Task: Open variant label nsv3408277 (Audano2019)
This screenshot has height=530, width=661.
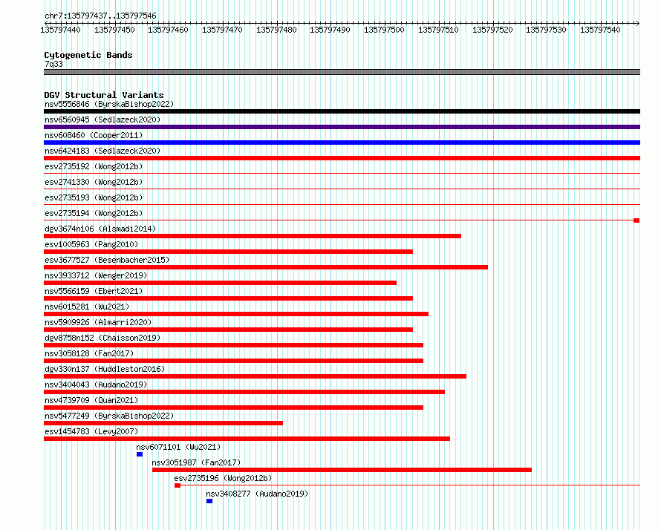Action: click(x=257, y=494)
